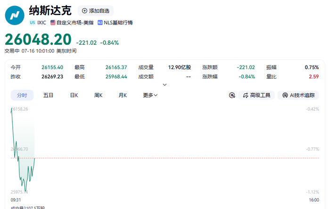Open the 更多 chart period dropdown

coord(150,95)
